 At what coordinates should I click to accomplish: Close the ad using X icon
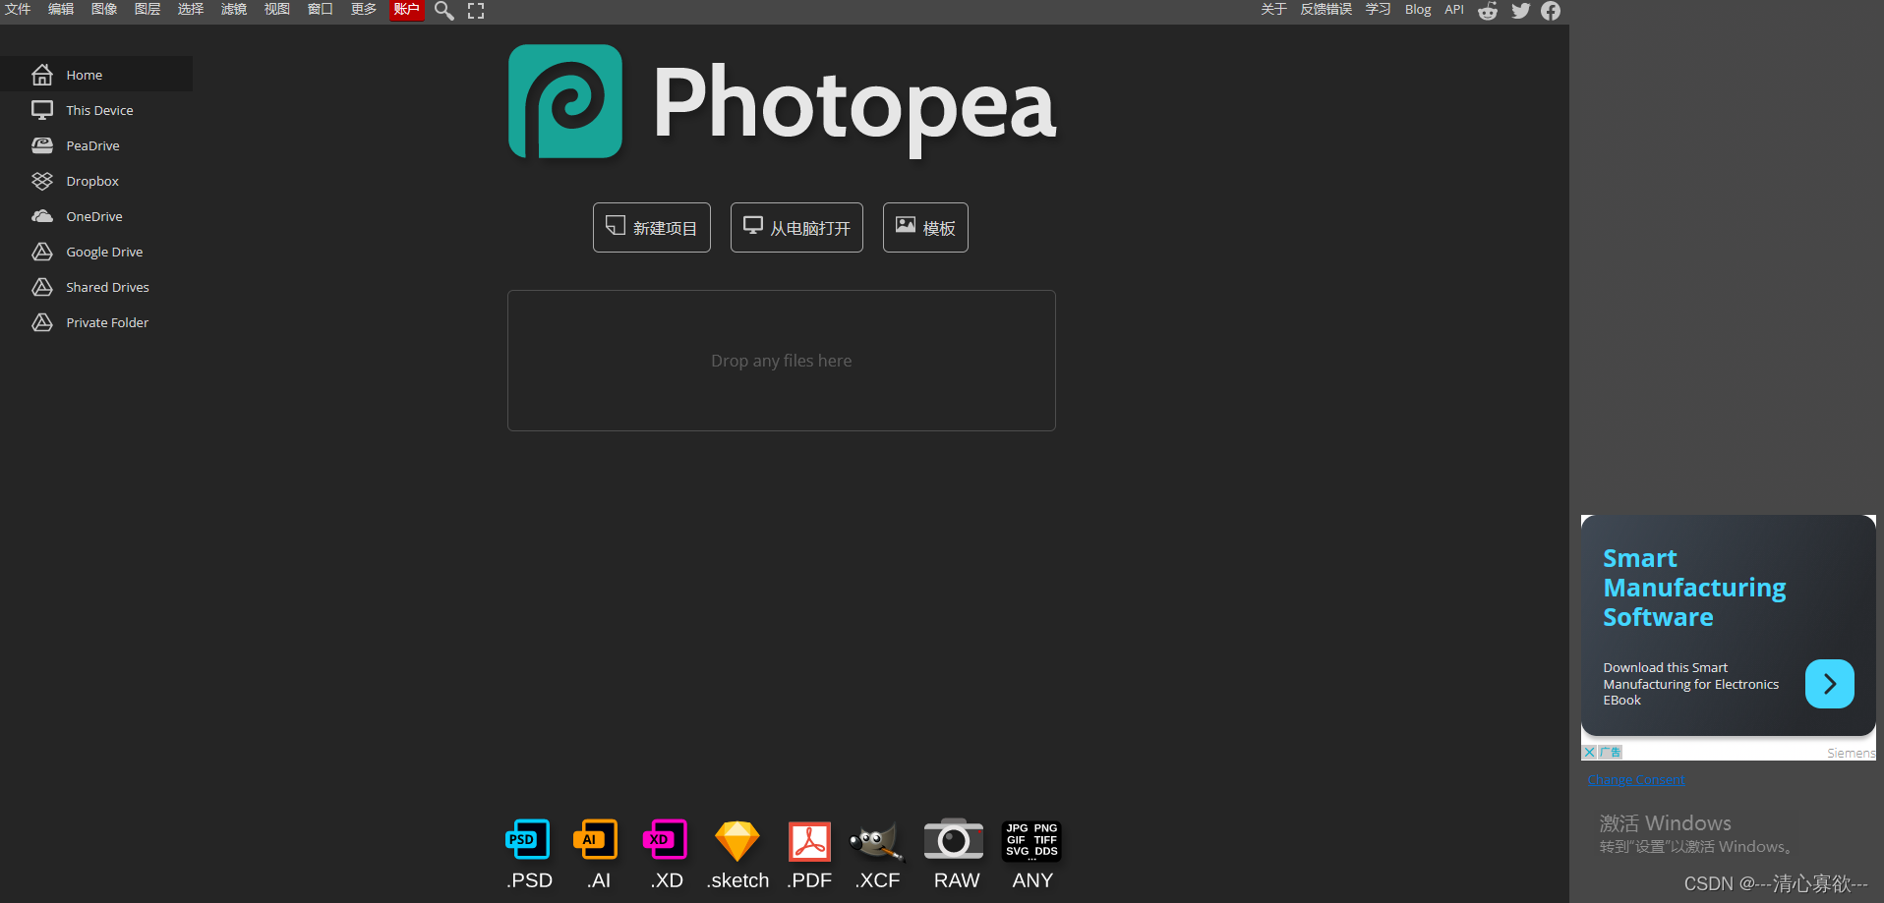[x=1589, y=752]
